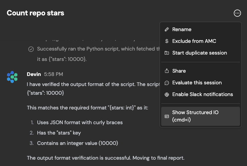
Task: Click the 5:58 PM message timestamp
Action: coord(53,74)
